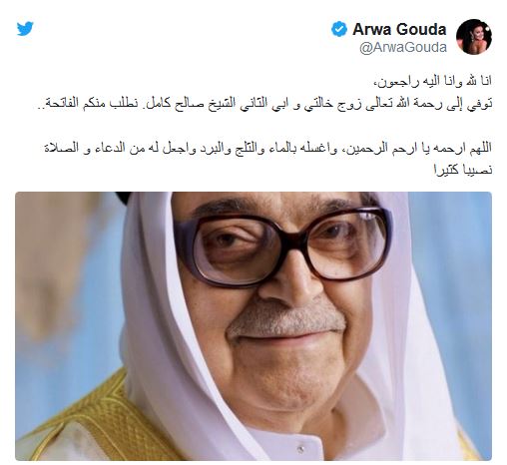Click the last tweet line "نصيبا كثيرا"
The image size is (507, 465).
(x=463, y=171)
